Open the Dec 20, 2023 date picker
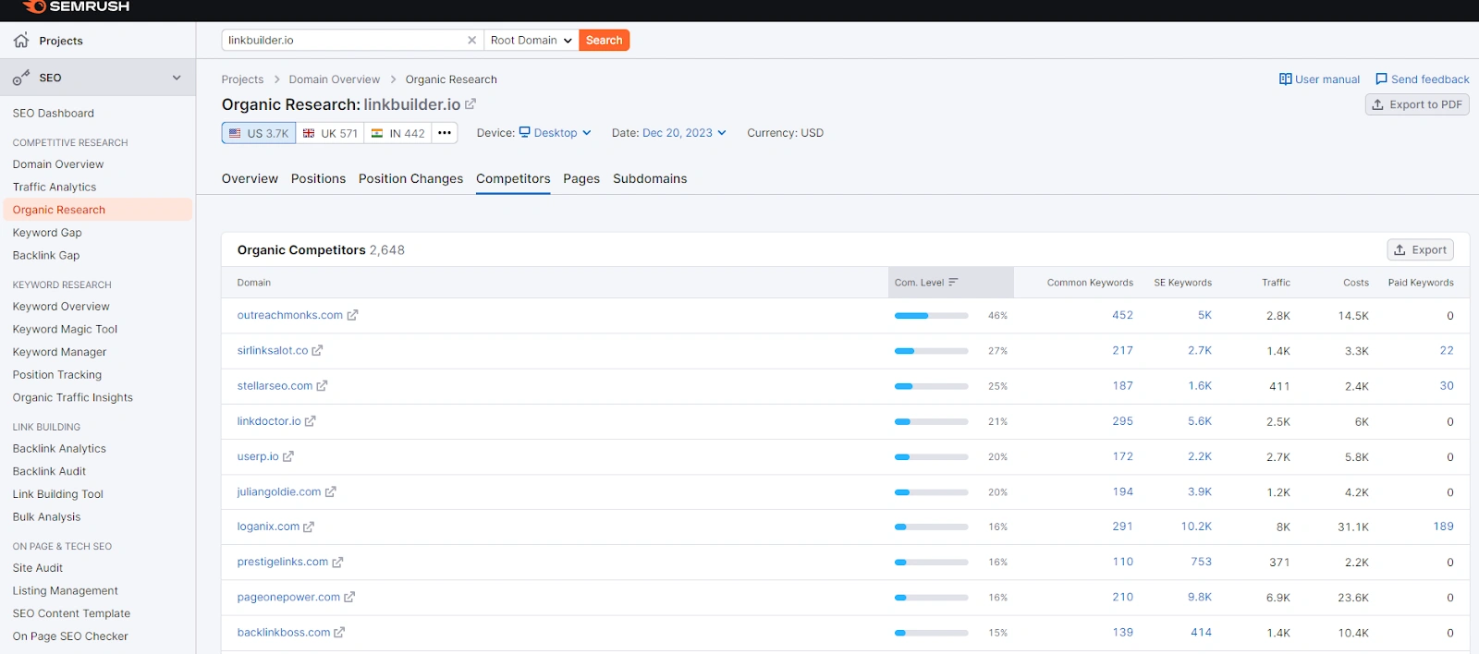The image size is (1479, 654). 684,133
